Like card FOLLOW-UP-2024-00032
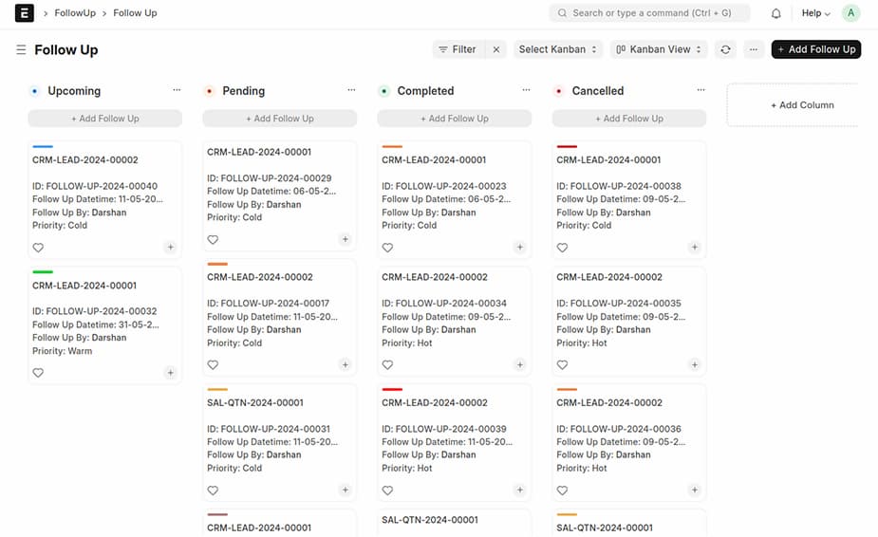The image size is (878, 537). [x=38, y=372]
